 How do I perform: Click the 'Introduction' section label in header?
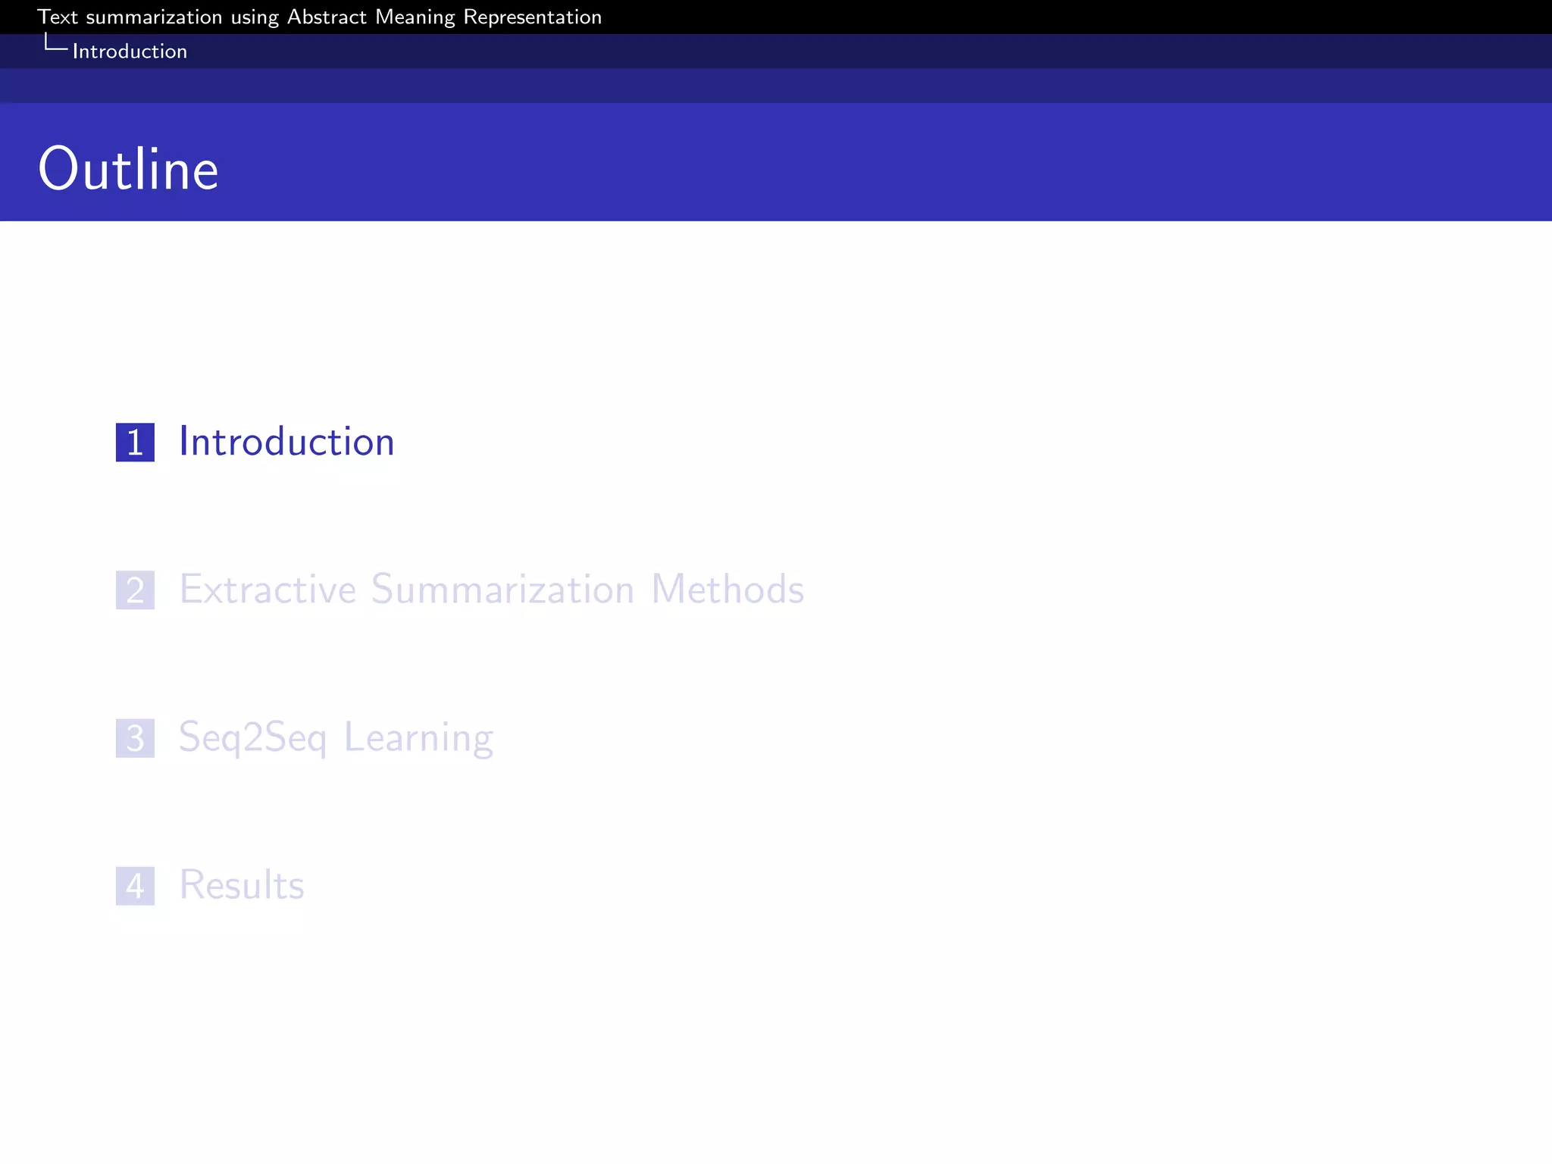130,51
